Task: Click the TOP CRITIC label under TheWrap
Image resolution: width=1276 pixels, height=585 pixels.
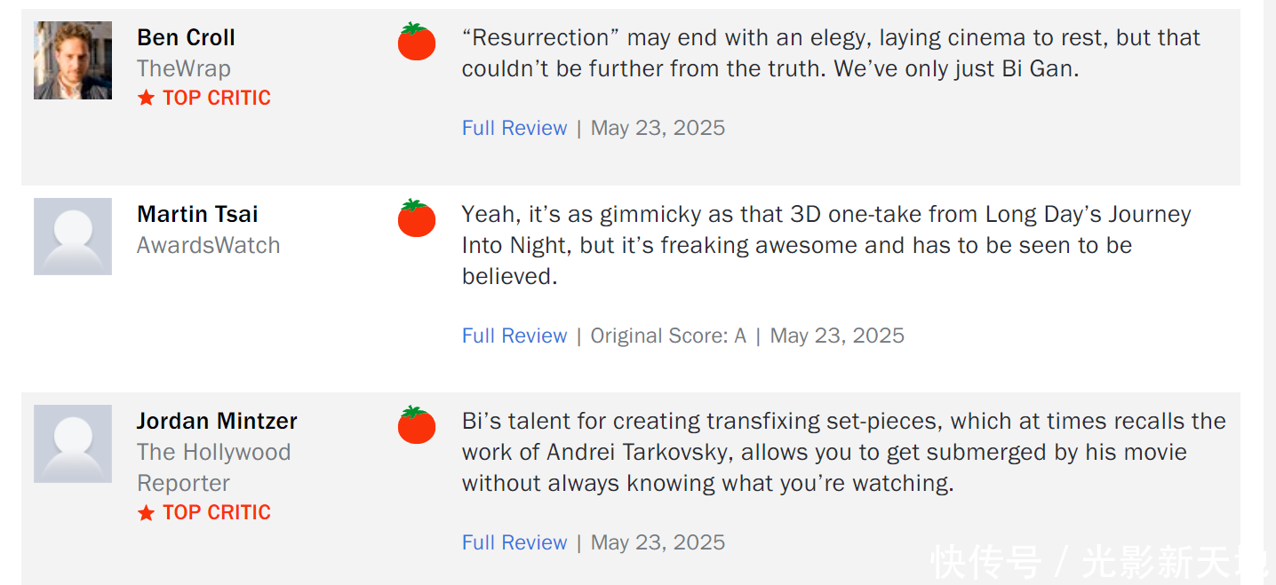Action: pos(216,98)
